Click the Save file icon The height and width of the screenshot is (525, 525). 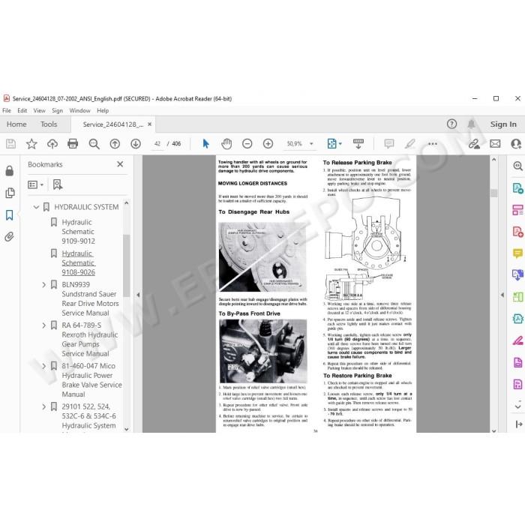(x=10, y=144)
